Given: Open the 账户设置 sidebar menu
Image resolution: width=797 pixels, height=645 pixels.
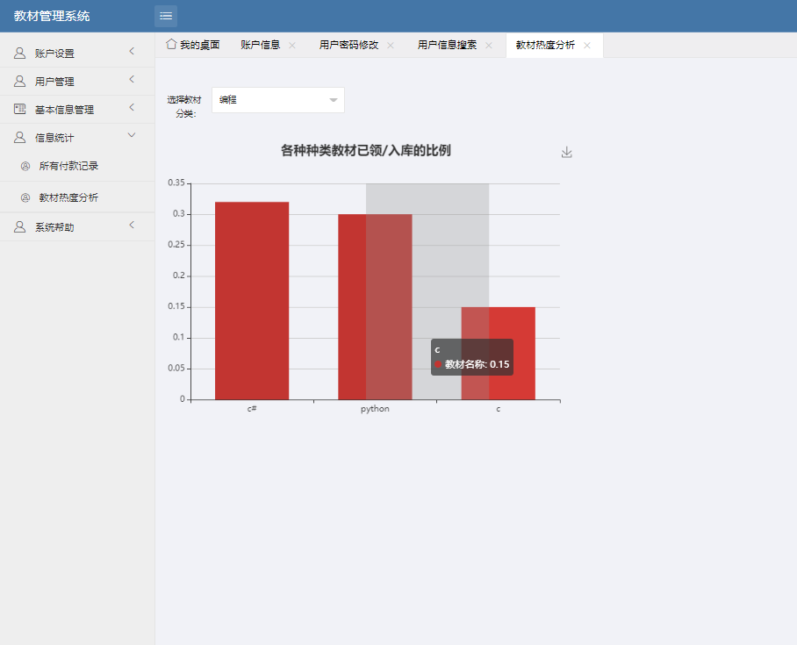Looking at the screenshot, I should click(x=77, y=53).
